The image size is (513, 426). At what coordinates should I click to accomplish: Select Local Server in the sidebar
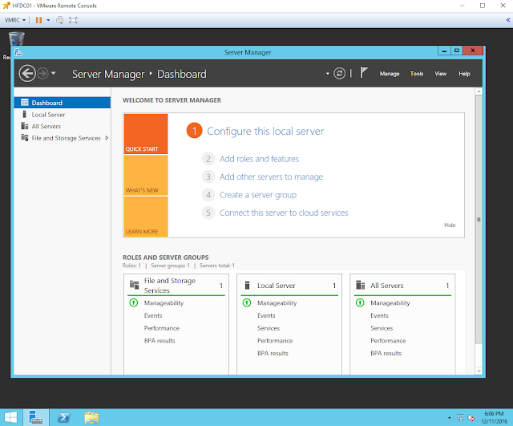point(63,115)
